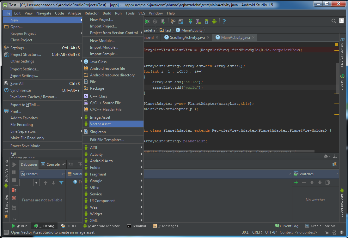Click the filter icon in Frames panel
The height and width of the screenshot is (238, 348).
pos(61,183)
